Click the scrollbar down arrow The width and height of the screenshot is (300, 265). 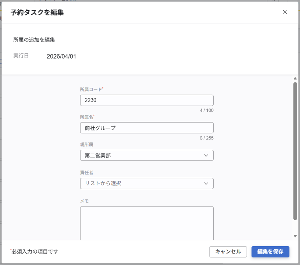295,236
